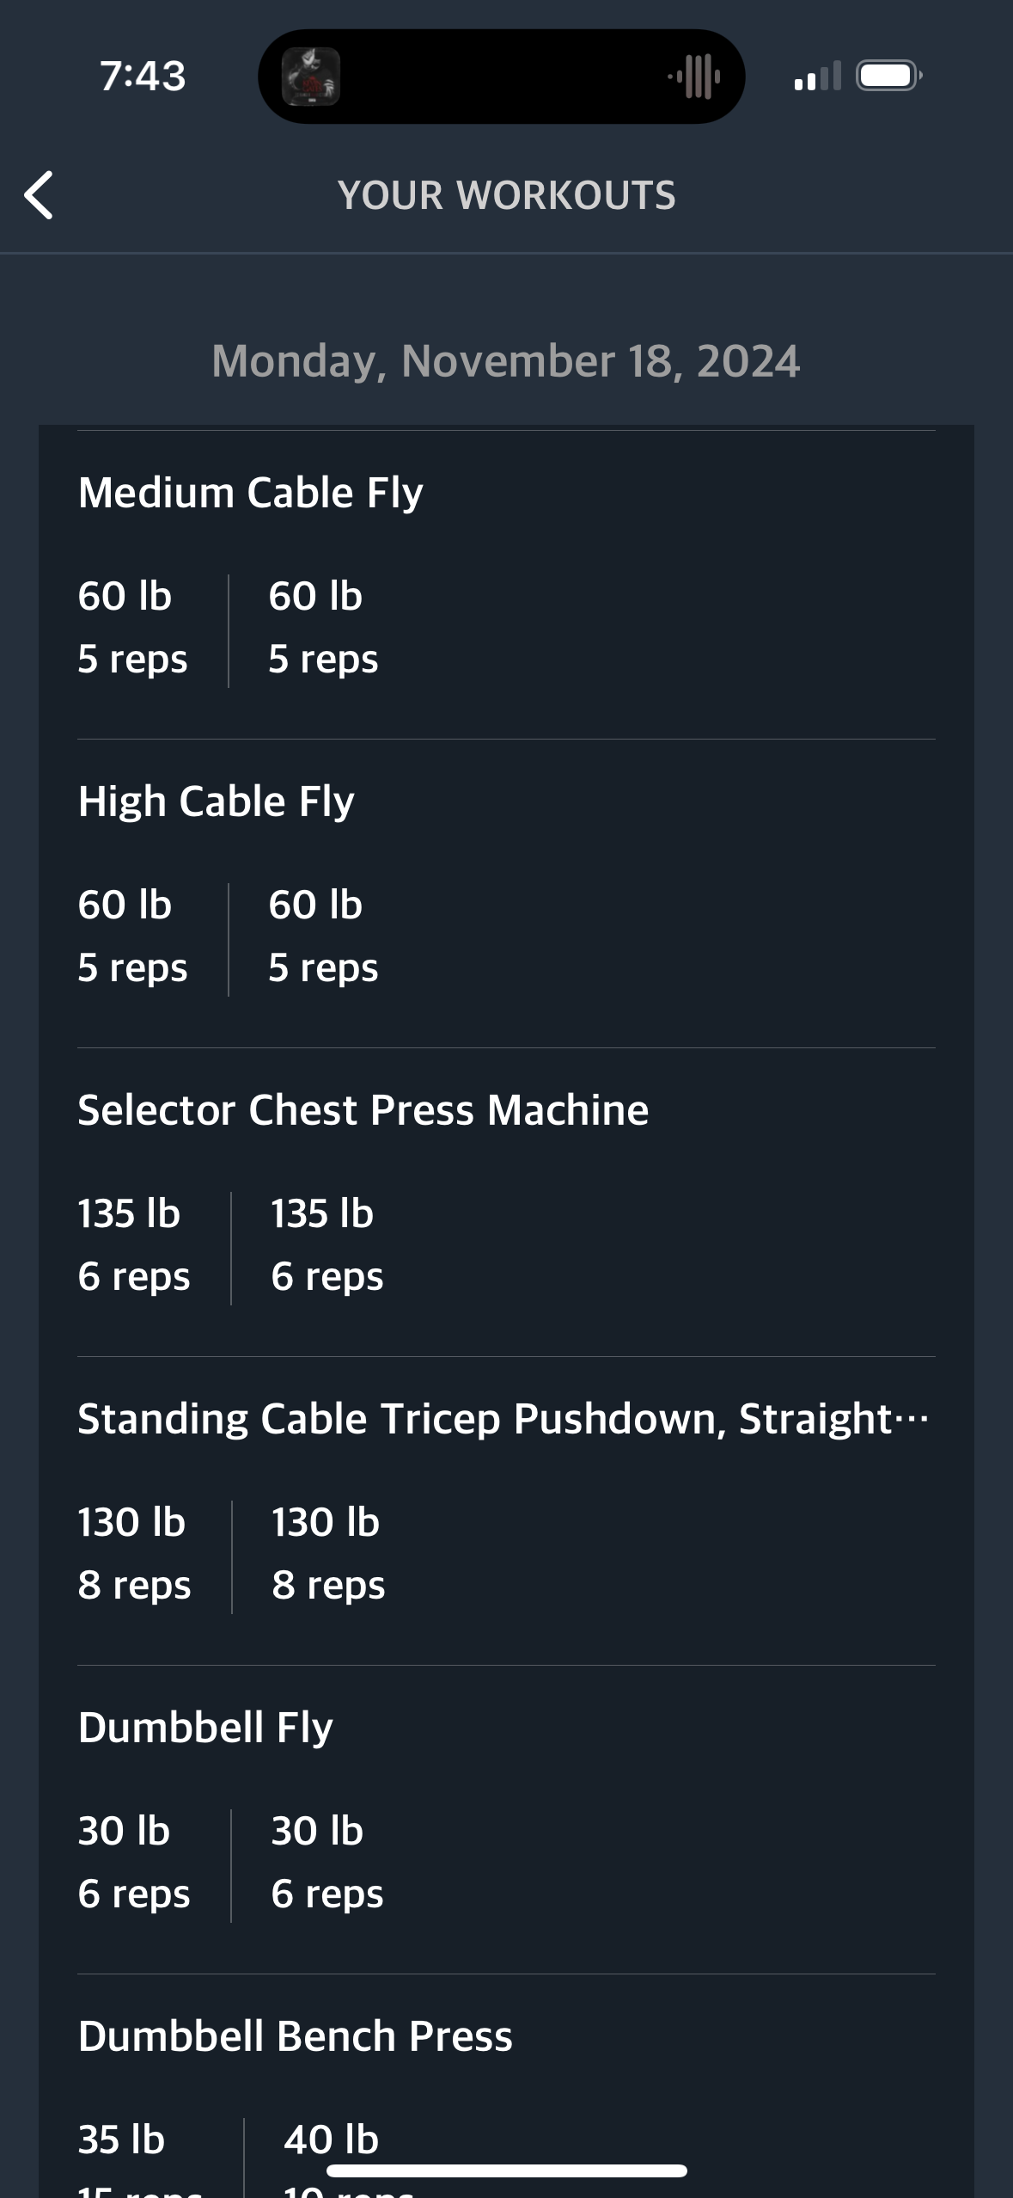
Task: Tap the cellular signal bars
Action: (x=817, y=76)
